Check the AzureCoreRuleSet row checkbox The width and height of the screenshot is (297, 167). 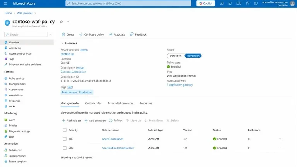(65, 139)
